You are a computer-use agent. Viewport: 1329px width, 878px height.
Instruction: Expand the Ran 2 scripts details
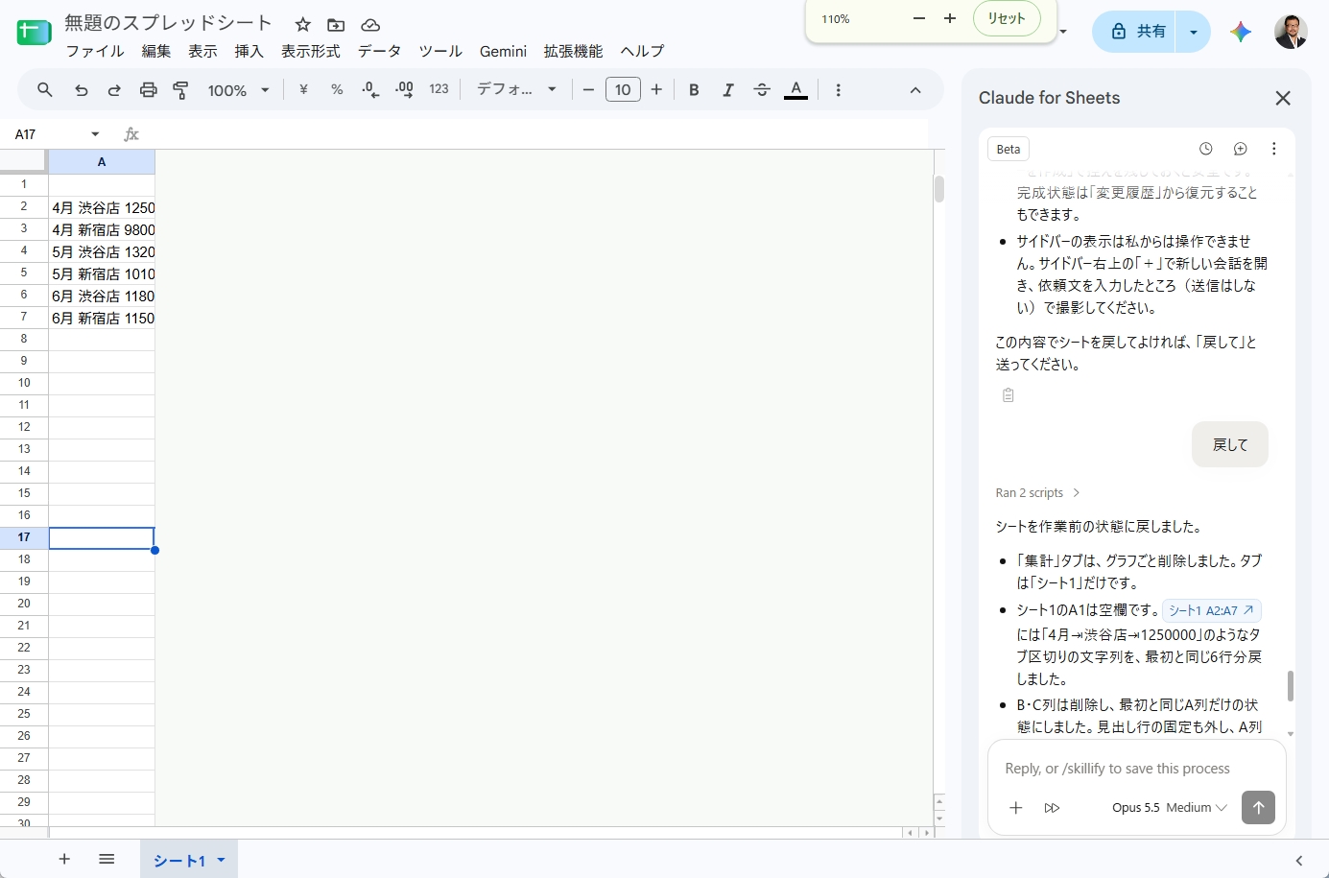pos(1038,493)
